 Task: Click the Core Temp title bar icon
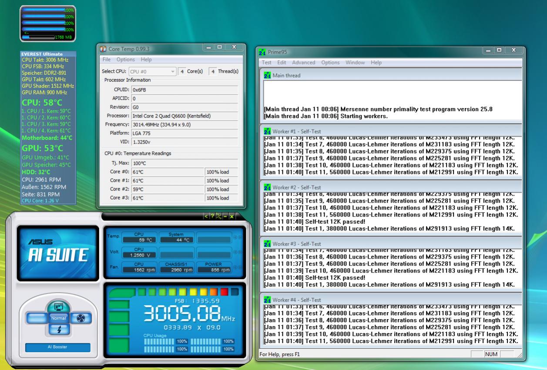[103, 49]
